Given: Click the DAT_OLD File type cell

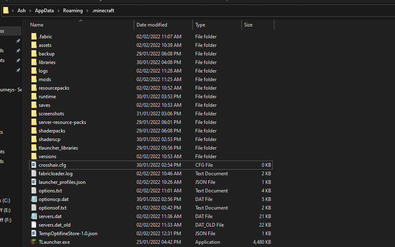Looking at the screenshot, I should [x=210, y=225].
